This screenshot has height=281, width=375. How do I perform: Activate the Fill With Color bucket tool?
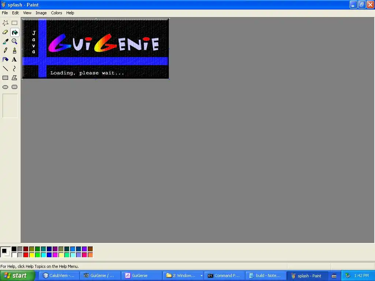(15, 32)
